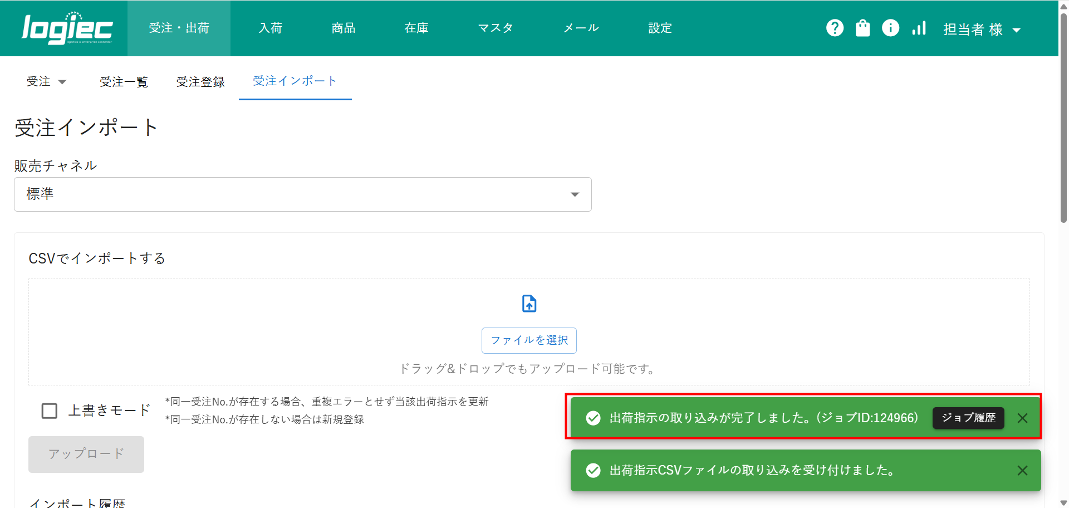Click the logiec logo
Screen dimensions: 1069x508
67,28
